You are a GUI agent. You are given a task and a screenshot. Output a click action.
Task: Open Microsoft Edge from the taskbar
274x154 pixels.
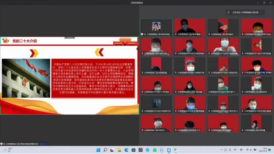pos(126,150)
